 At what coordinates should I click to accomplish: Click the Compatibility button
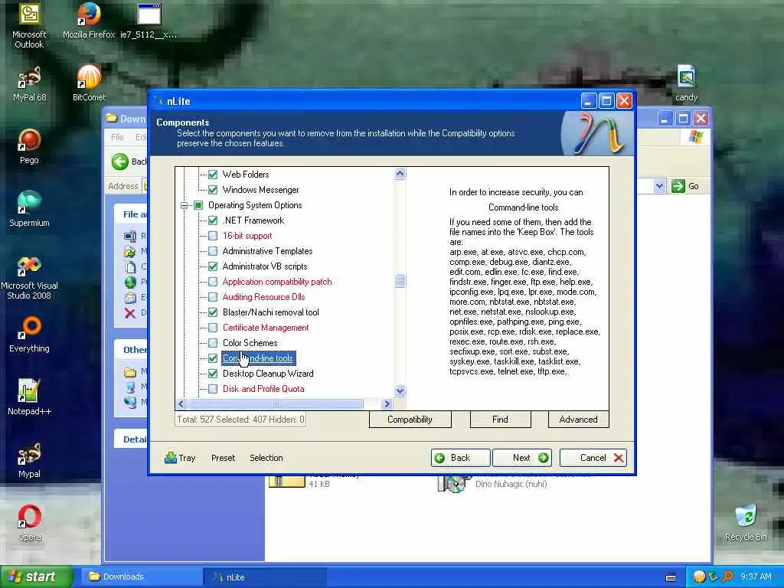coord(410,420)
